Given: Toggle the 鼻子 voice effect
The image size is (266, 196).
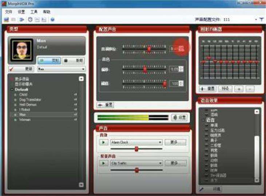Looking at the screenshot, I should 214,140.
